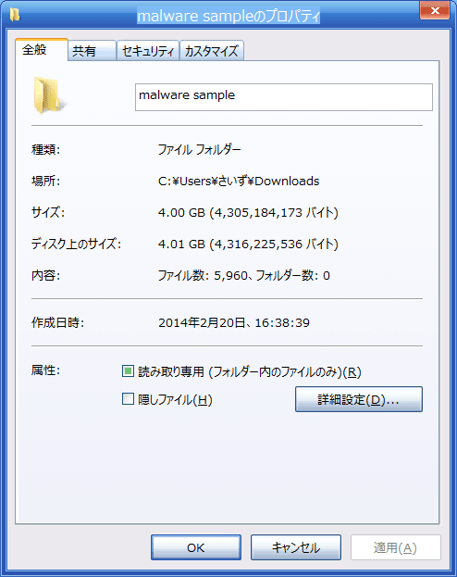This screenshot has width=457, height=577.
Task: Click the サイズ: label
Action: [x=48, y=213]
